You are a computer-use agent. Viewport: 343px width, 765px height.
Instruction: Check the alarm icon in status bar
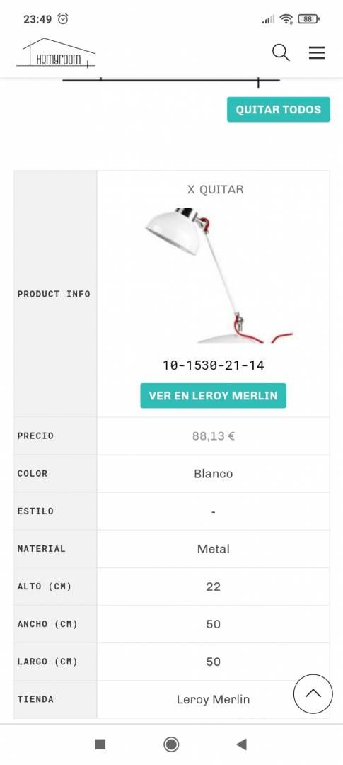tap(63, 19)
